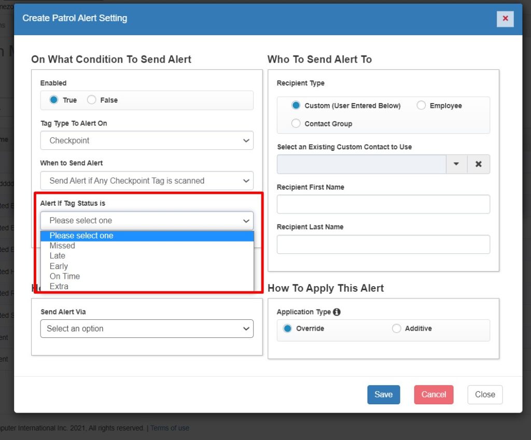531x440 pixels.
Task: Open the Send Alert Via dropdown
Action: 147,329
